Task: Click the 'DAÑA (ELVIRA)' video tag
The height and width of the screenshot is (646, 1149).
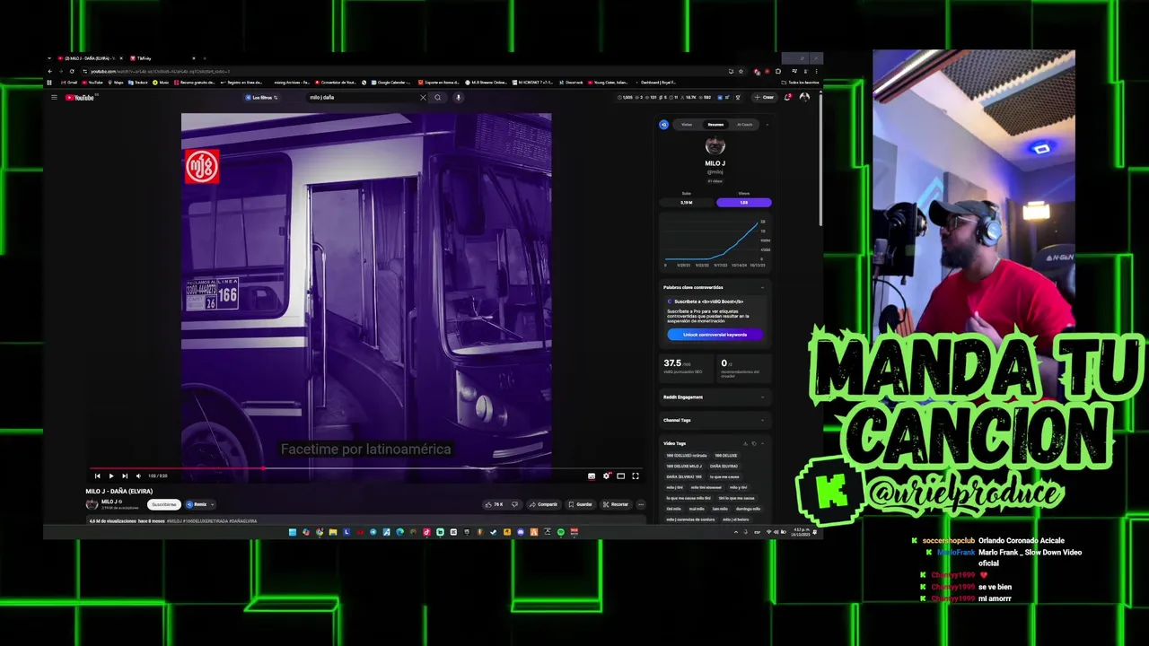Action: (x=724, y=467)
